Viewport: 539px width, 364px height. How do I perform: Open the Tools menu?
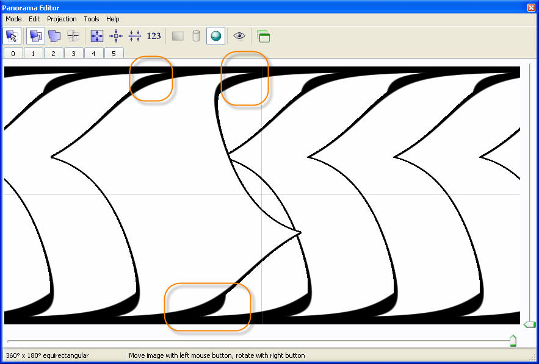pyautogui.click(x=92, y=19)
